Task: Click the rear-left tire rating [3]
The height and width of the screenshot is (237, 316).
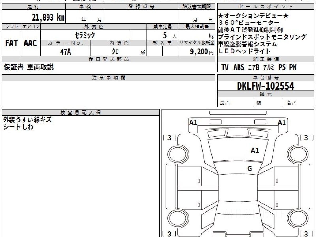Action: tap(169, 234)
